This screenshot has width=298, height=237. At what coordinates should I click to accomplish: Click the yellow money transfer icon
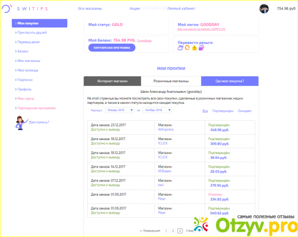[194, 48]
